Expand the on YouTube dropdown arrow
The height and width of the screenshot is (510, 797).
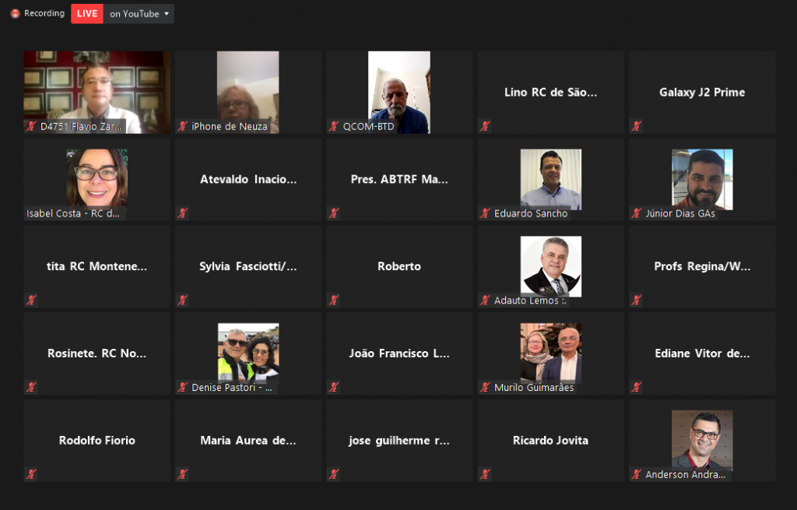tap(167, 14)
